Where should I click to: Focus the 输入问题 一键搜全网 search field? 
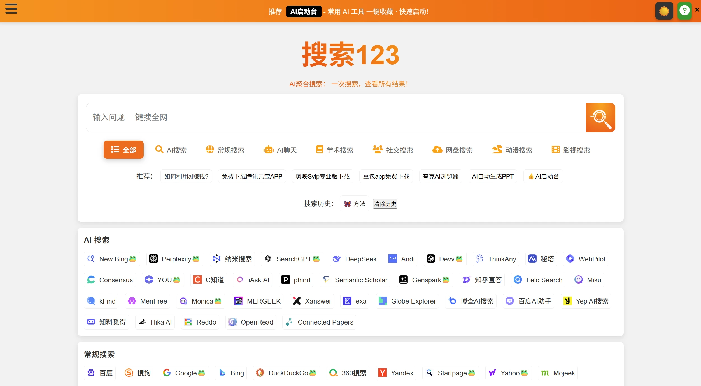336,117
